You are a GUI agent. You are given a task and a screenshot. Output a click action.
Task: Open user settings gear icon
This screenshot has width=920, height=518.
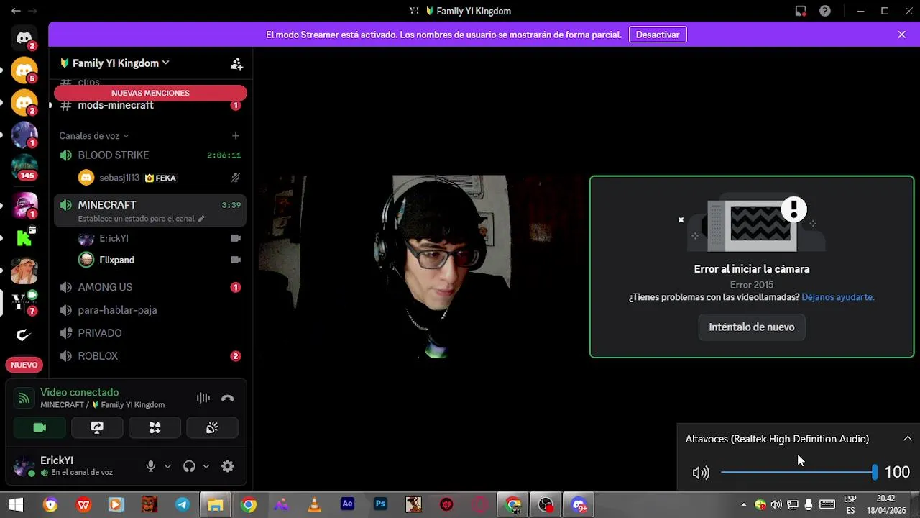(228, 466)
